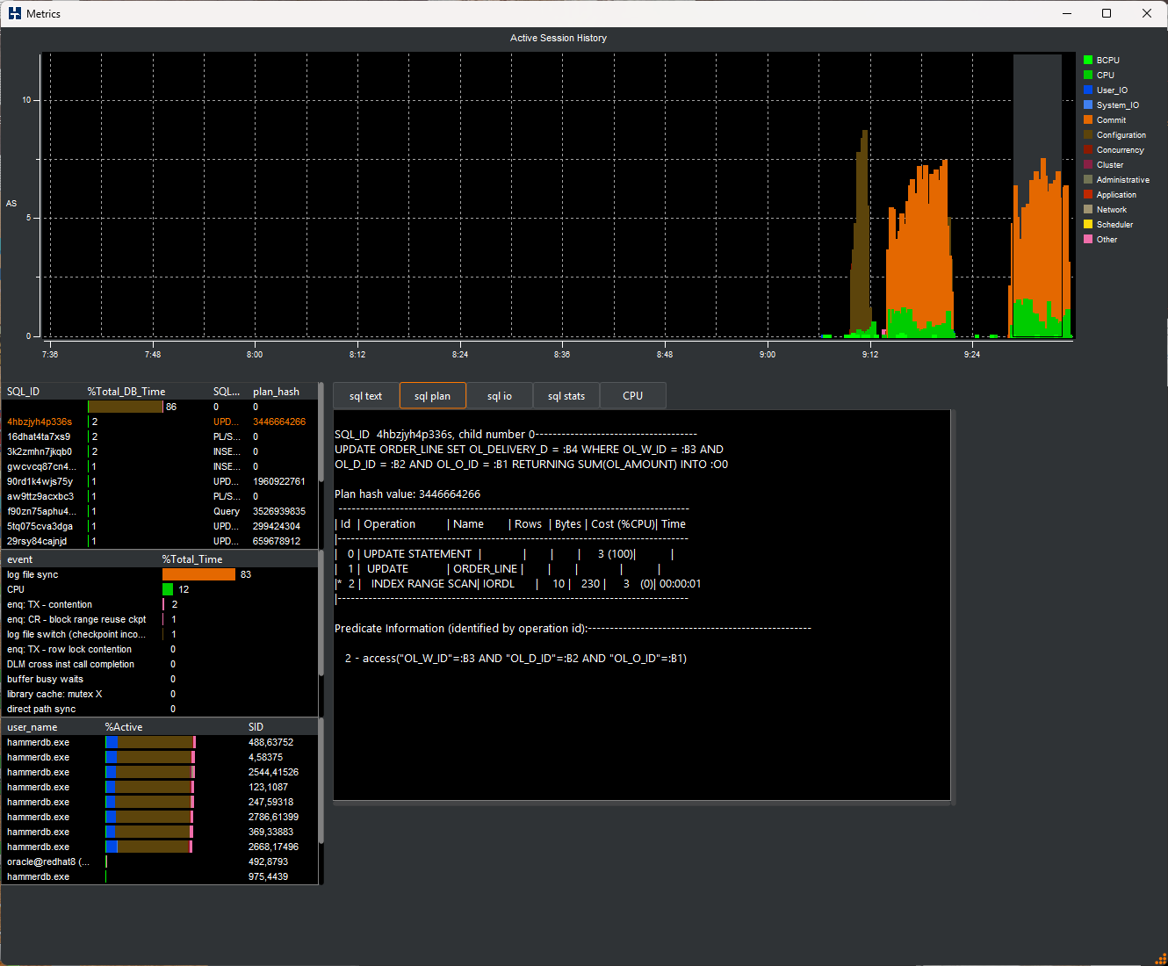The height and width of the screenshot is (966, 1168).
Task: Click the 86 percent DB time bar
Action: (x=126, y=407)
